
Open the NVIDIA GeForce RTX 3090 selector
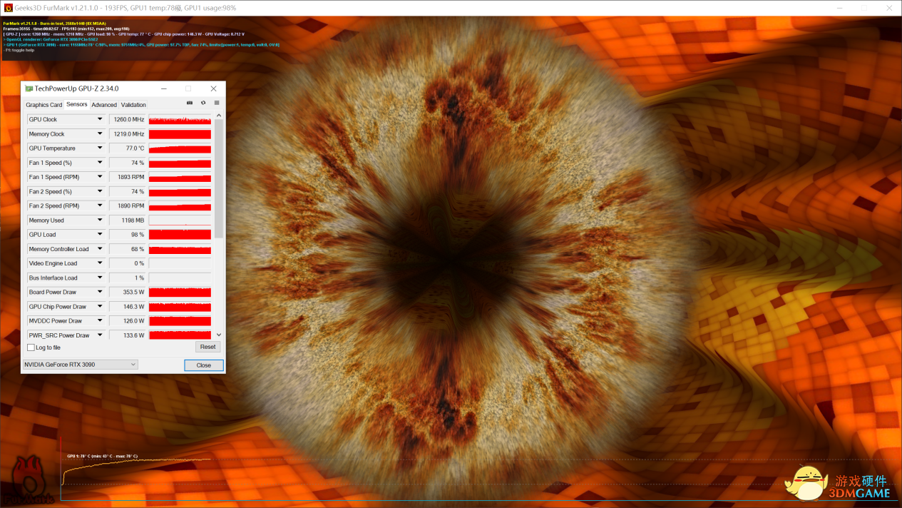80,365
